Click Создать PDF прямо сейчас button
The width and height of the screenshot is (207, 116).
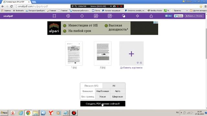click(103, 104)
